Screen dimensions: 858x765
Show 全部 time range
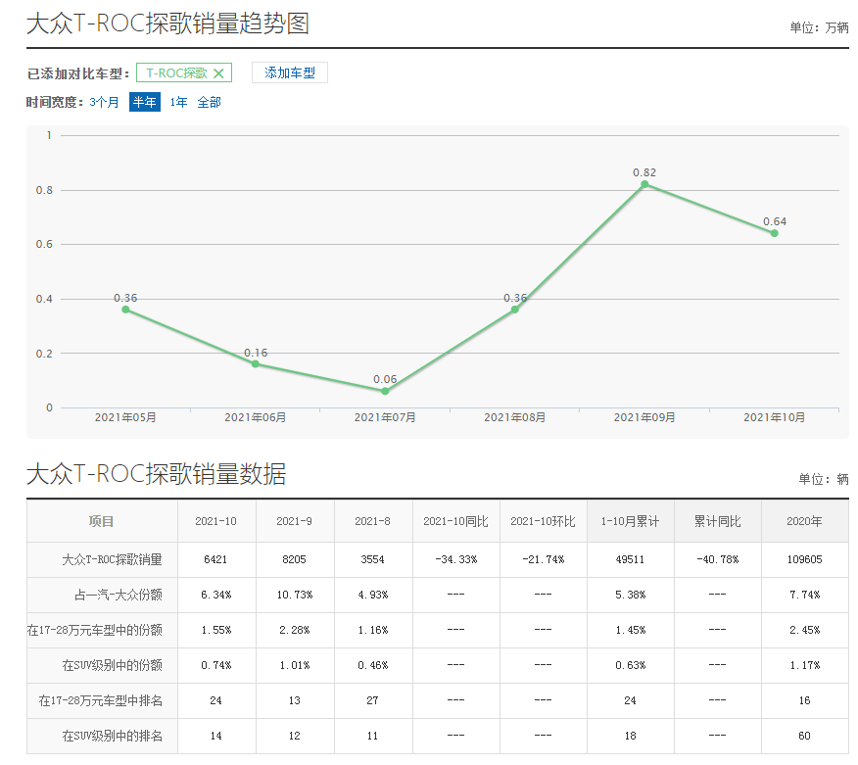(x=209, y=102)
